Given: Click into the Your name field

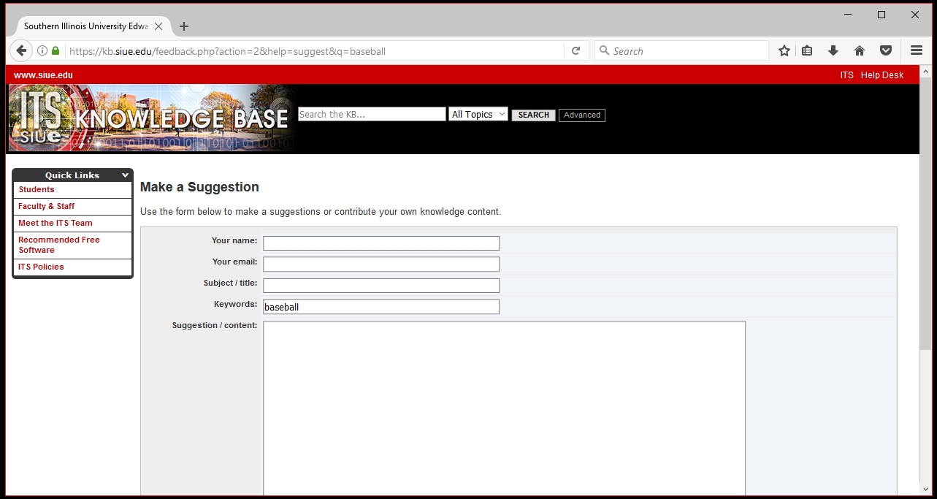Looking at the screenshot, I should click(381, 243).
